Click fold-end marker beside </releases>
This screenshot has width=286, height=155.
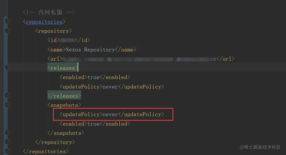[7, 95]
